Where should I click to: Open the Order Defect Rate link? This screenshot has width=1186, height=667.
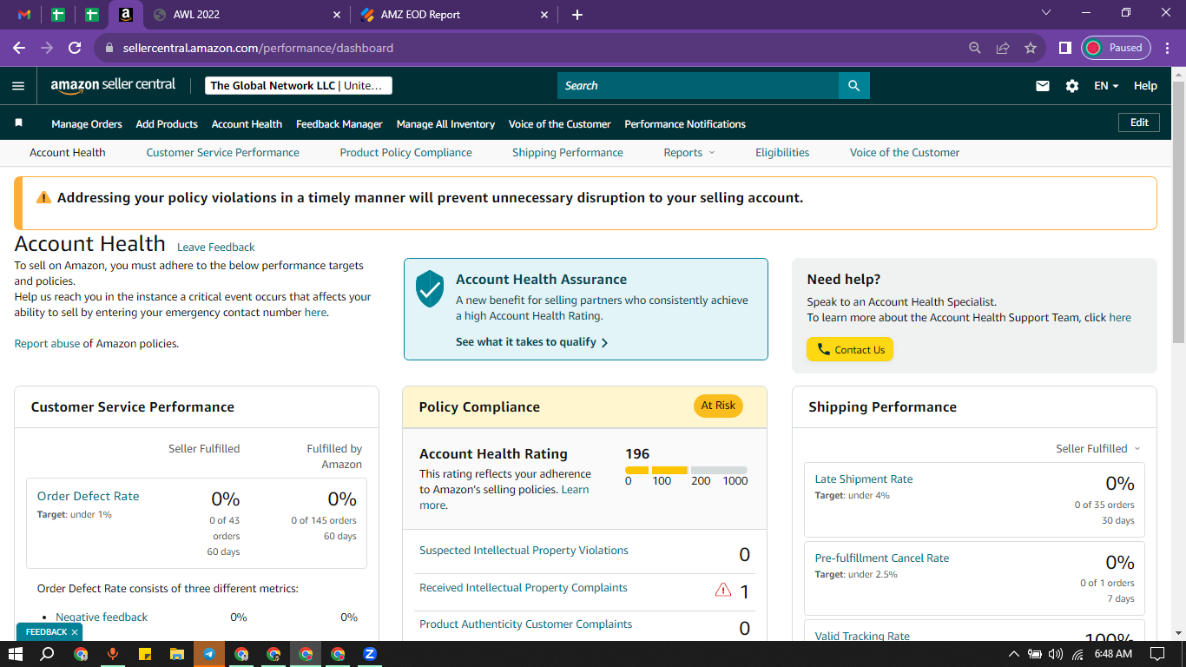tap(88, 496)
